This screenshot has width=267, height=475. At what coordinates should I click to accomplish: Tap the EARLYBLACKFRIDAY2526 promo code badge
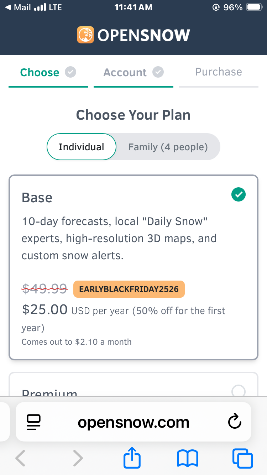coord(129,289)
